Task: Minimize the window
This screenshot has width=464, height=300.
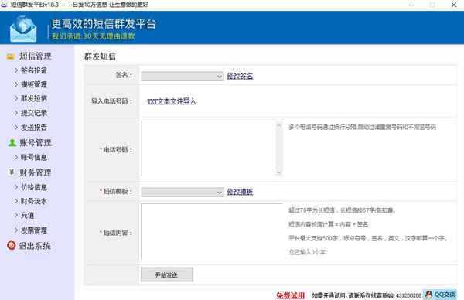Action: coord(411,5)
